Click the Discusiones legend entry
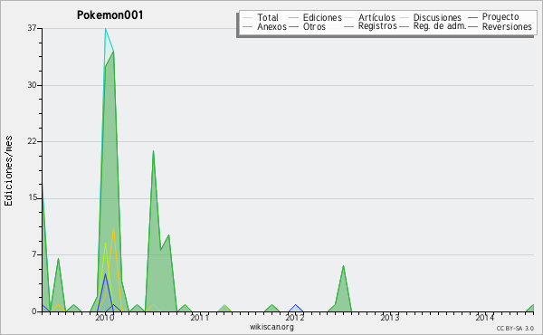The width and height of the screenshot is (543, 335). (430, 17)
